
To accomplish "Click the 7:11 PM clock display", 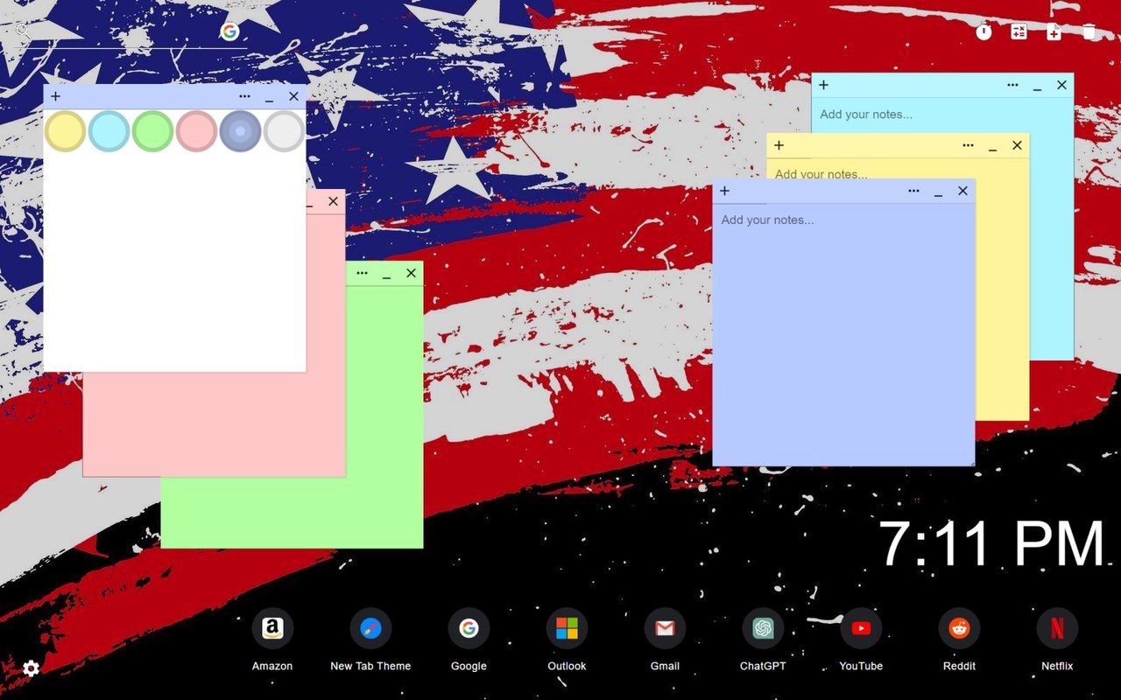I will tap(991, 543).
